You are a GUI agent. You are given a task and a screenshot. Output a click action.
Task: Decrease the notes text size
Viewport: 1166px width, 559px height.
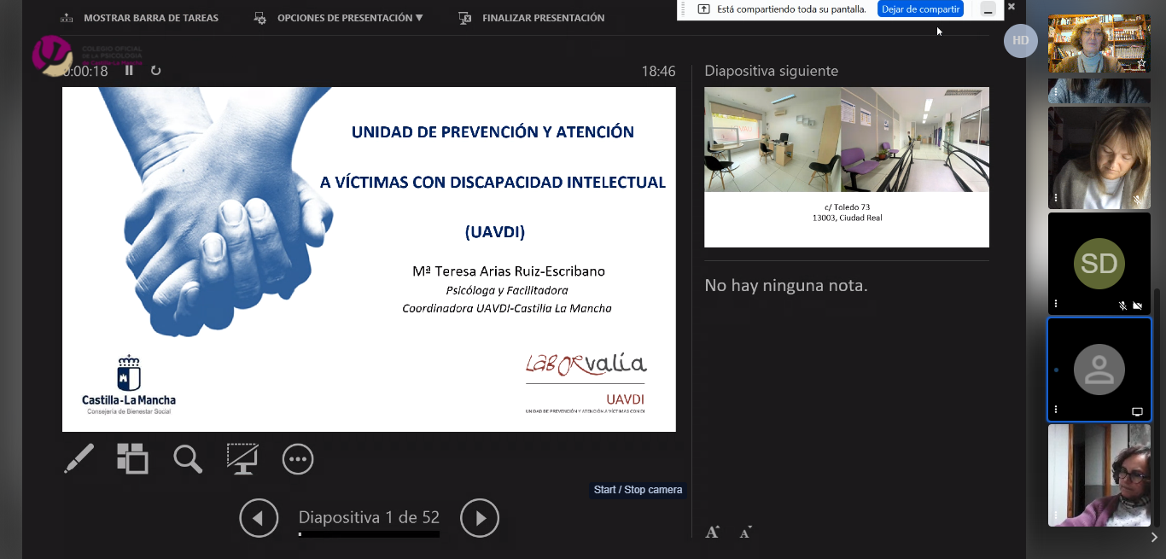(x=745, y=533)
